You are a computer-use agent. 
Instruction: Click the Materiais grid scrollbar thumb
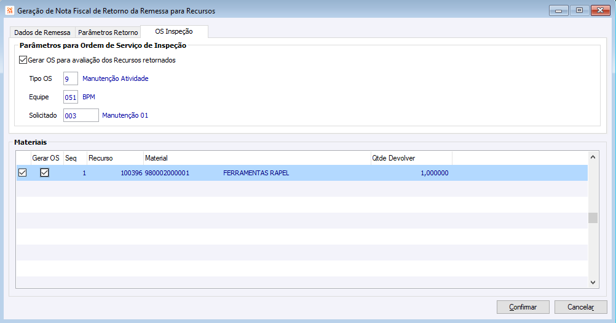point(593,218)
